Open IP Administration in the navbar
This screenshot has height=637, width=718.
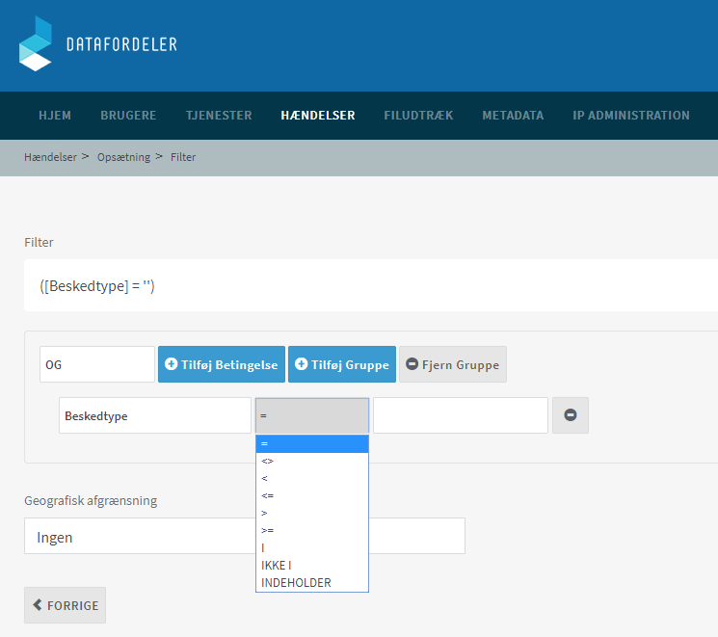pyautogui.click(x=631, y=116)
